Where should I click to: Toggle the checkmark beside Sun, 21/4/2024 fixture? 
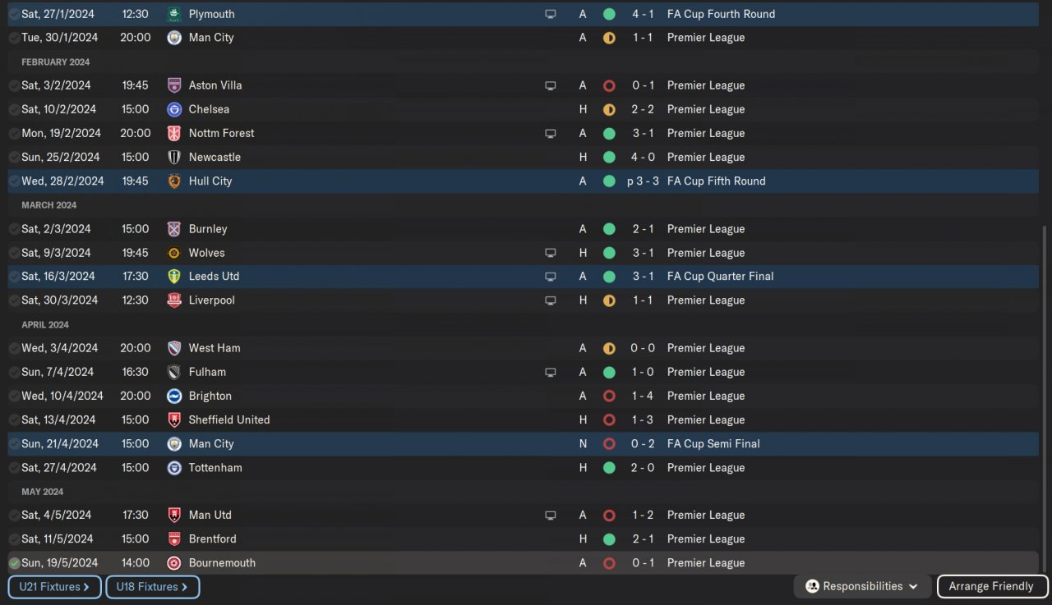pyautogui.click(x=14, y=444)
